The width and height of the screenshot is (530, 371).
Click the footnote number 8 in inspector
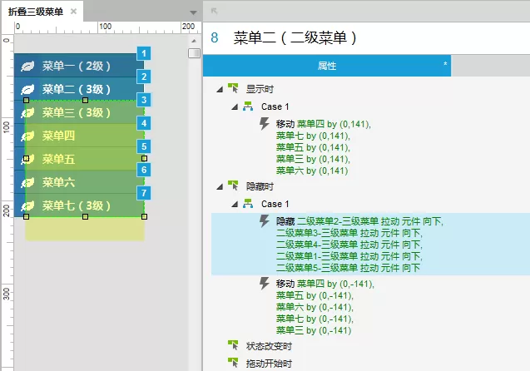point(215,37)
